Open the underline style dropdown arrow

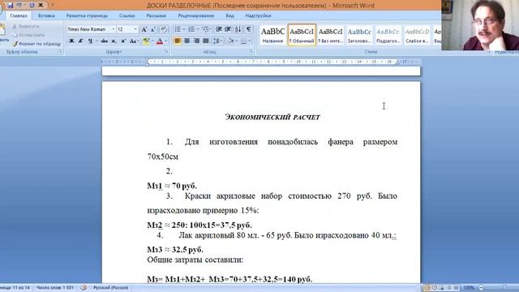(x=97, y=41)
